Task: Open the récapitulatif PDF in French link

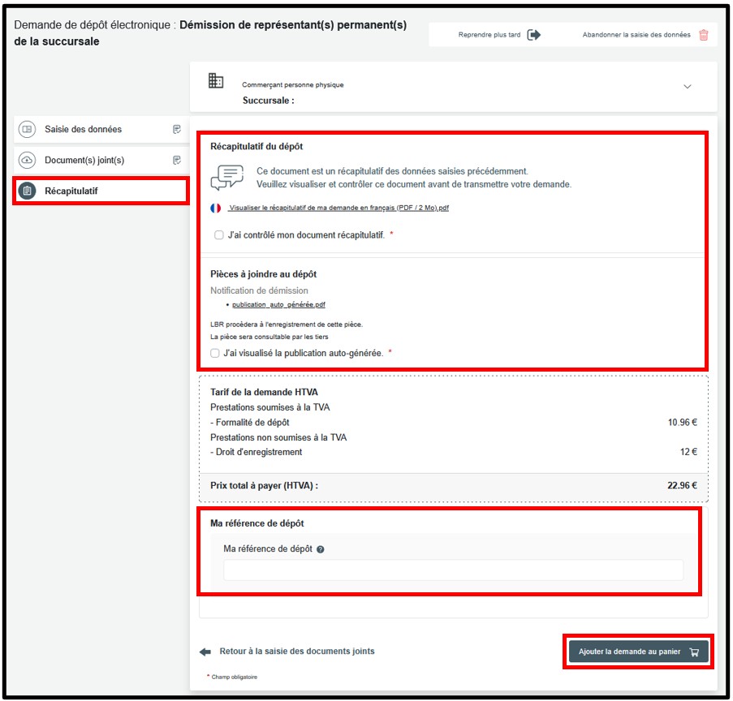Action: pyautogui.click(x=338, y=208)
